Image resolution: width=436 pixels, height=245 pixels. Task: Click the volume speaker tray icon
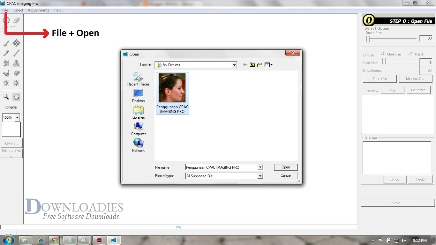pos(403,241)
